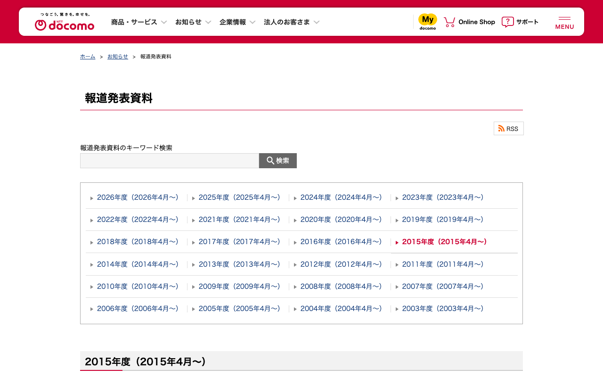Open 2009年度（2009年4月〜） link
Screen dimensions: 603x377
[x=239, y=287]
